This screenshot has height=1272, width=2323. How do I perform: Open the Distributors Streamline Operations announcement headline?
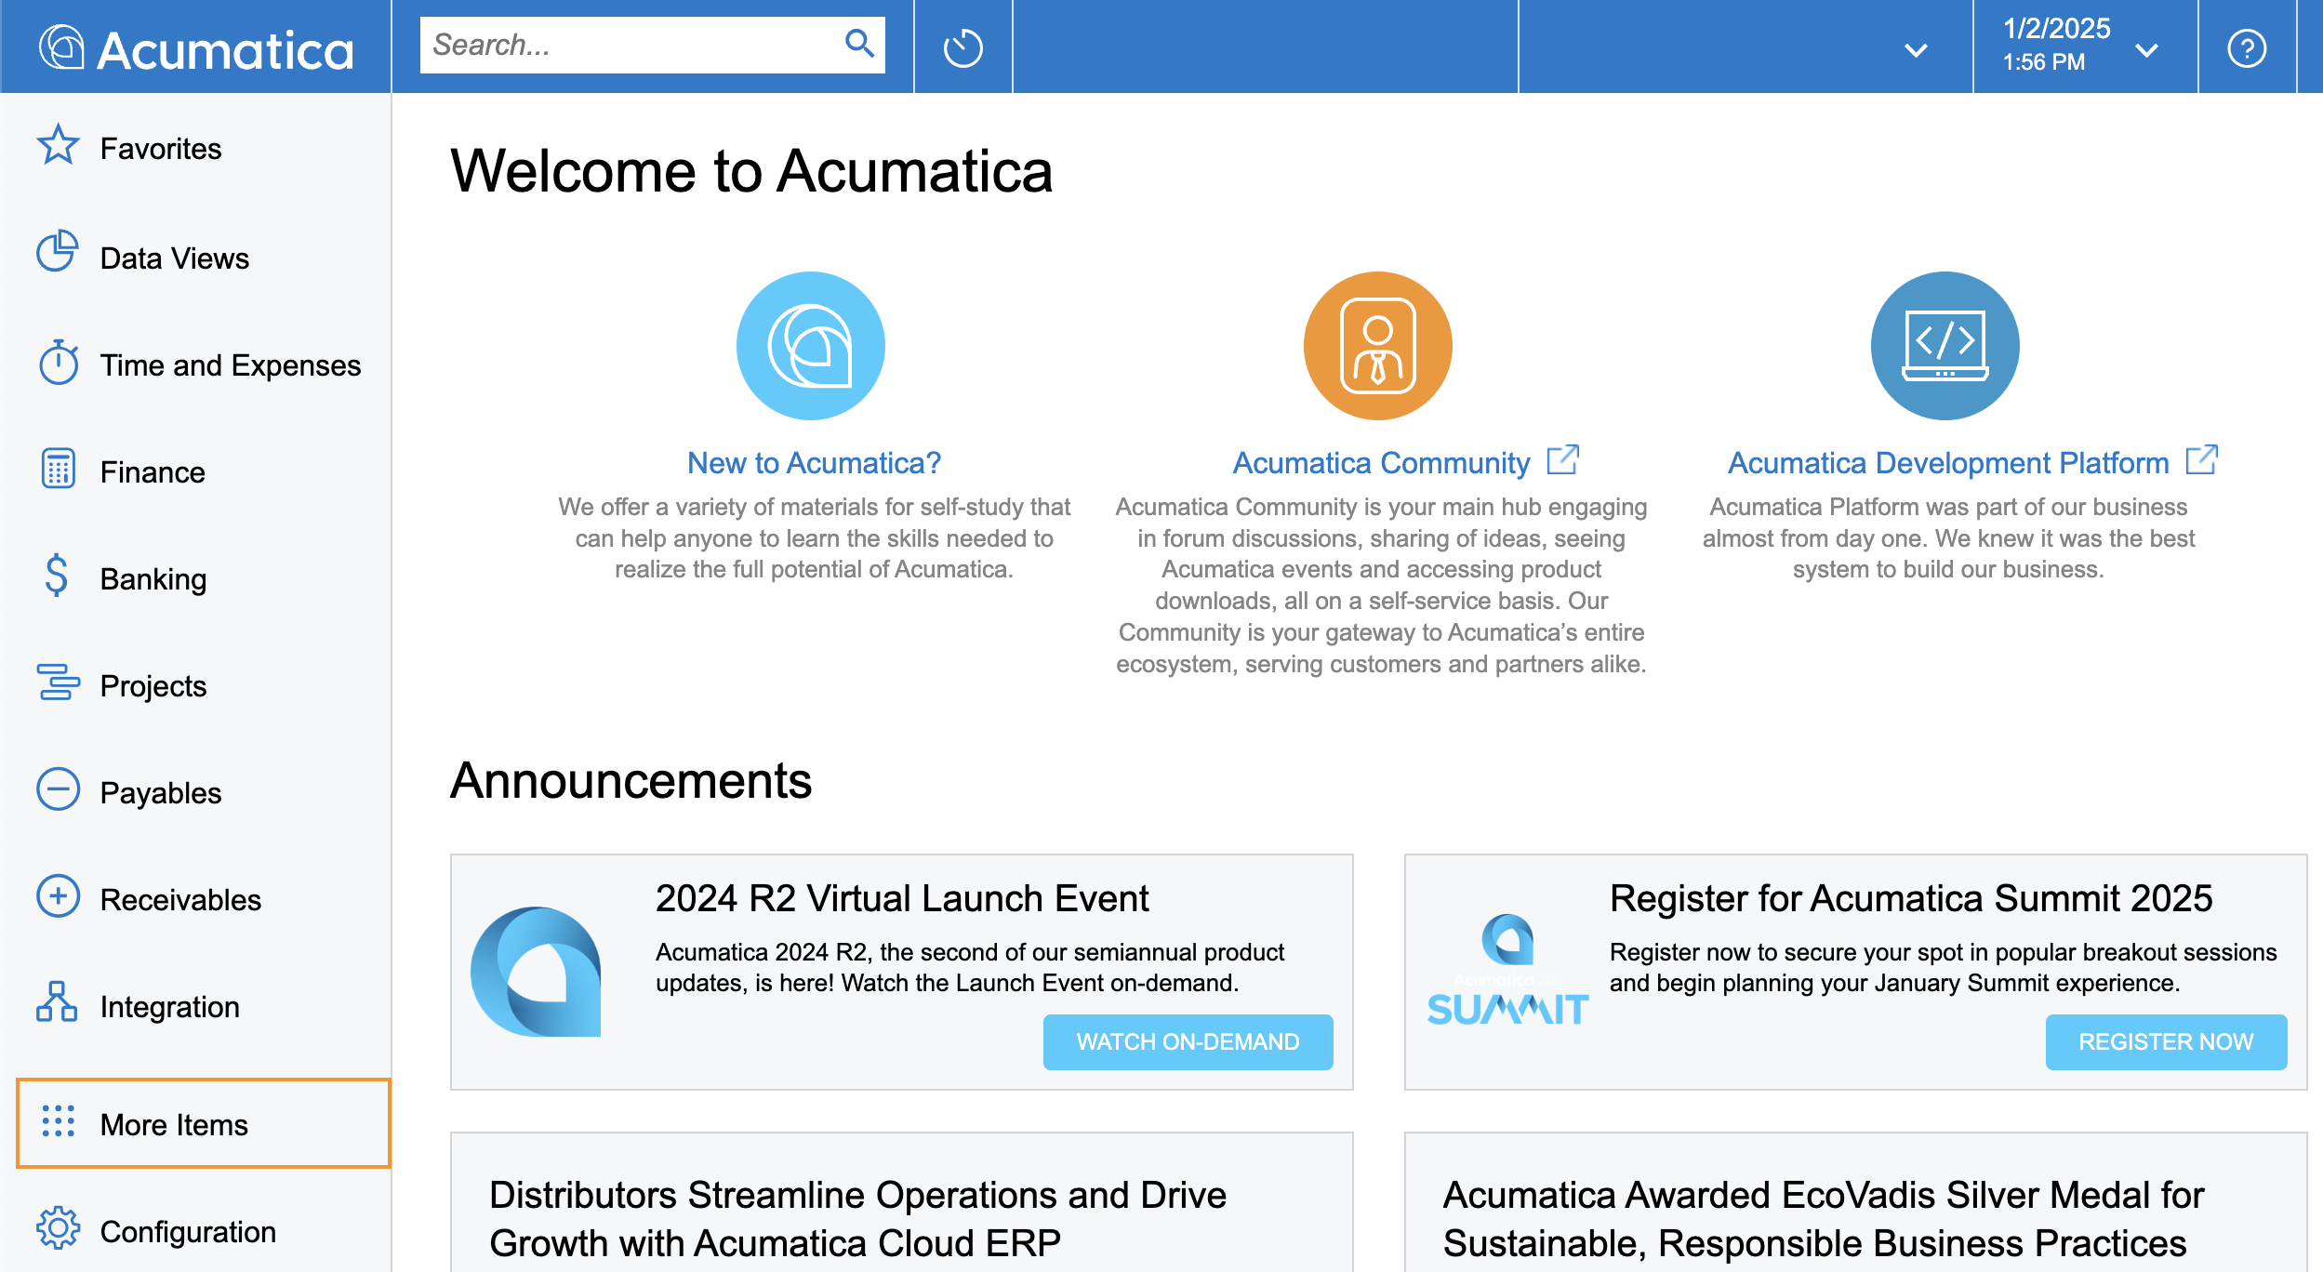[x=857, y=1218]
